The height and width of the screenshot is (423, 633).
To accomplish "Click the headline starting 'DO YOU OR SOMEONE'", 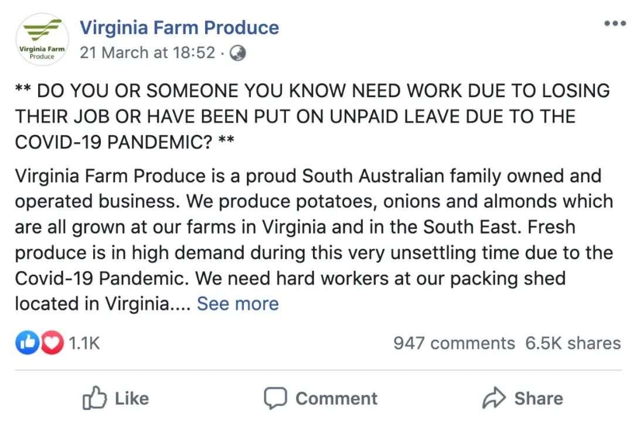I will tap(312, 116).
